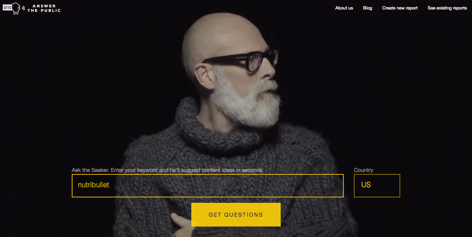
Task: Click the speaking head logo icon
Action: click(x=17, y=8)
